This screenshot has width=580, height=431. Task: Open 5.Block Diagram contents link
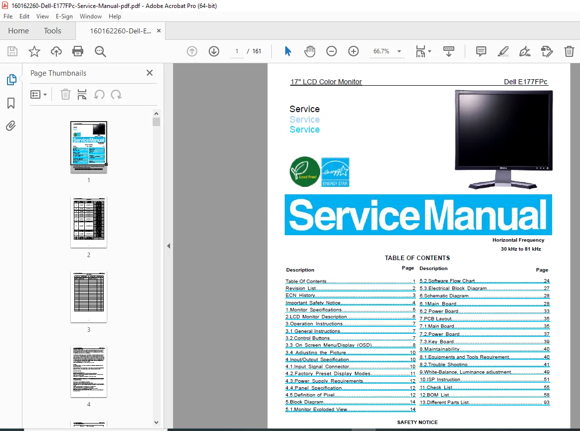[x=350, y=402]
